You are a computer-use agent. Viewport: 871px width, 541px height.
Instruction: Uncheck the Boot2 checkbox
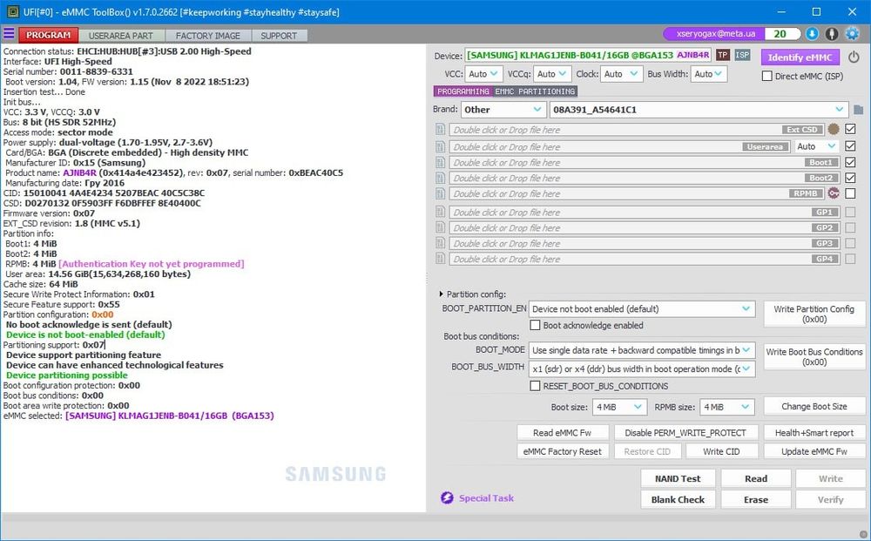[x=850, y=178]
